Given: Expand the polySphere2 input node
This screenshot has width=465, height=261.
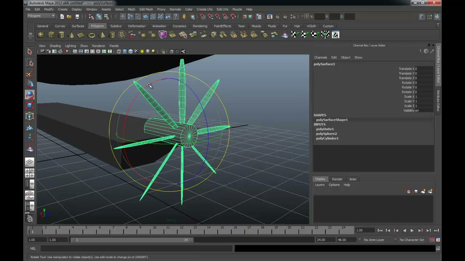Looking at the screenshot, I should [326, 134].
